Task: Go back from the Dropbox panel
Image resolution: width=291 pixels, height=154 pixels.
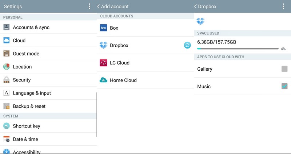Action: pyautogui.click(x=196, y=7)
